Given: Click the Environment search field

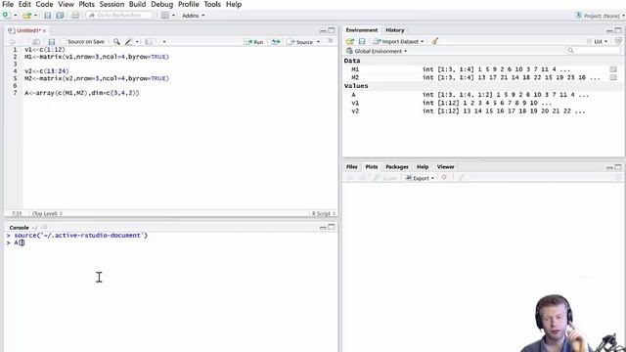Looking at the screenshot, I should 594,50.
